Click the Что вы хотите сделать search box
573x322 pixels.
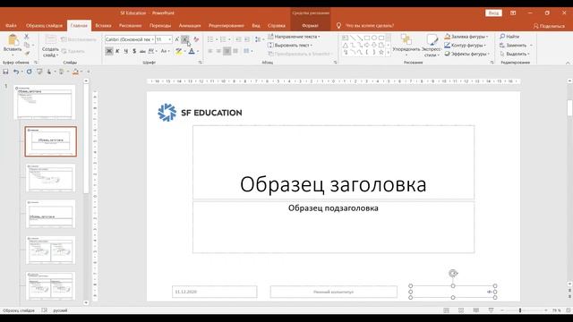365,26
